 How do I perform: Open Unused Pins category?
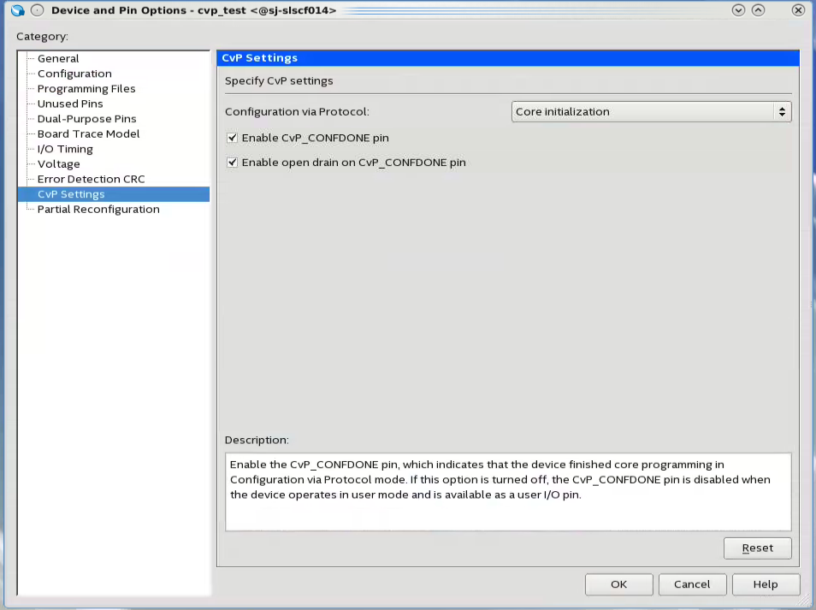[x=70, y=104]
